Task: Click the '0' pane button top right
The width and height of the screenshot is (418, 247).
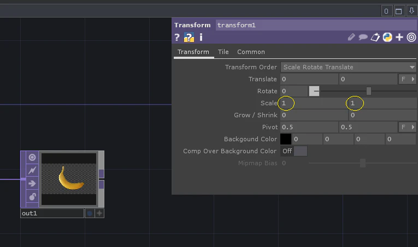Action: (386, 11)
